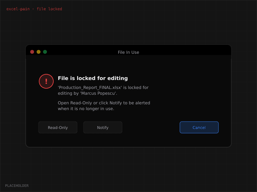Select the excel-pain breadcrumb label

tap(17, 9)
